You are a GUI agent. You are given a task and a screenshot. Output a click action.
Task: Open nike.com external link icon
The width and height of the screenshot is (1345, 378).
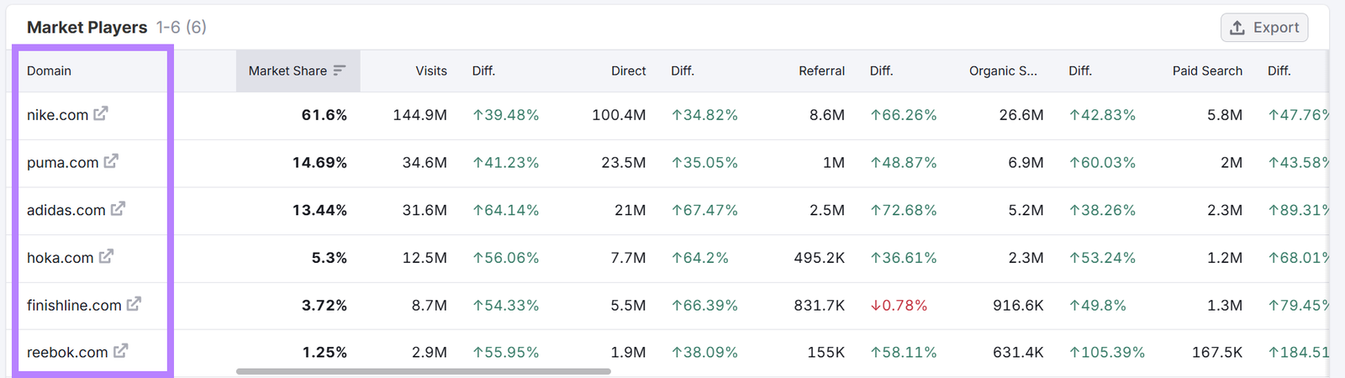coord(101,113)
